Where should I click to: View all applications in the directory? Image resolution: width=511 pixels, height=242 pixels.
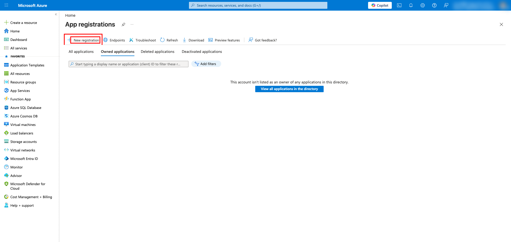click(x=289, y=89)
